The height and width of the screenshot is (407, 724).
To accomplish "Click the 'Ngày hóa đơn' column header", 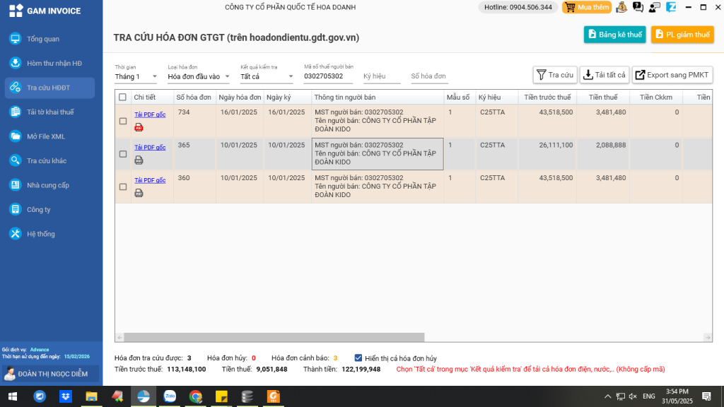I will point(240,98).
